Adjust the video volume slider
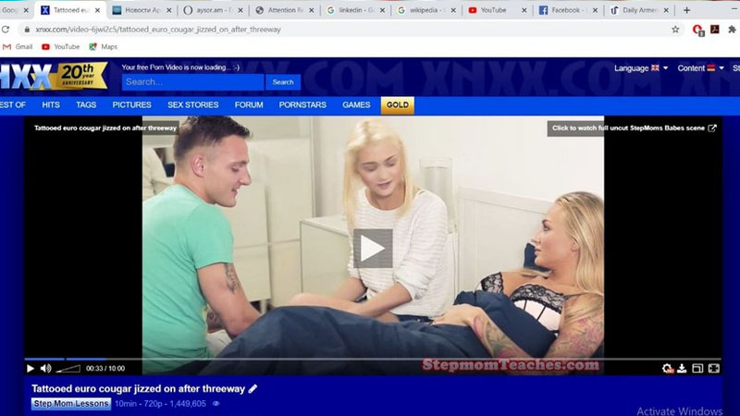The height and width of the screenshot is (416, 740). point(68,368)
